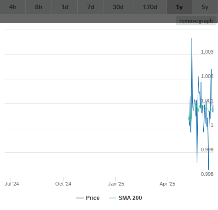Open the 120d range view
The height and width of the screenshot is (210, 218).
[x=150, y=7]
